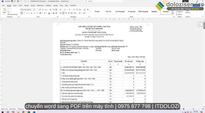Screen dimensions: 205x113
Task: Open the Change Case Aa menu
Action: pos(46,10)
